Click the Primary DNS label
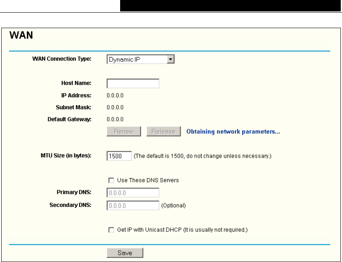This screenshot has width=342, height=262. 74,192
